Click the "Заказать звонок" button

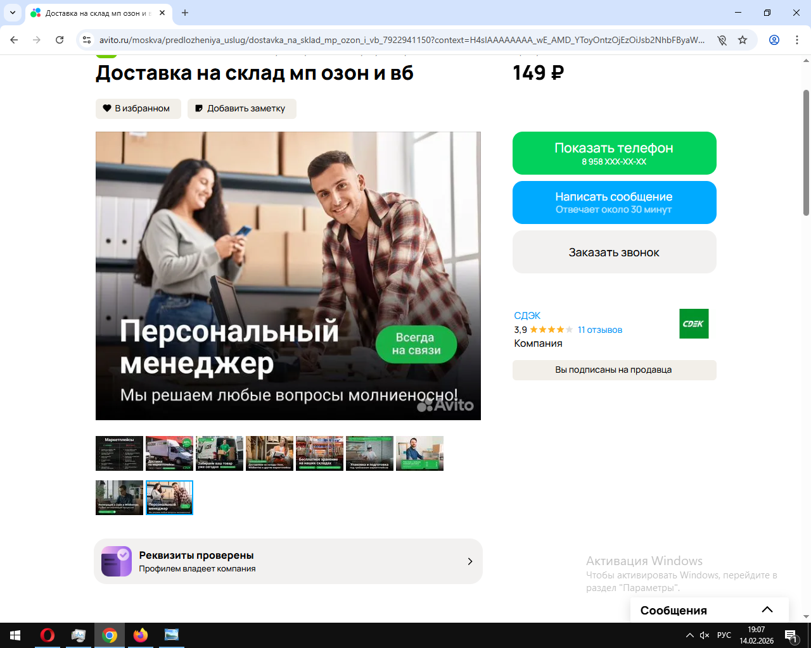pyautogui.click(x=615, y=252)
